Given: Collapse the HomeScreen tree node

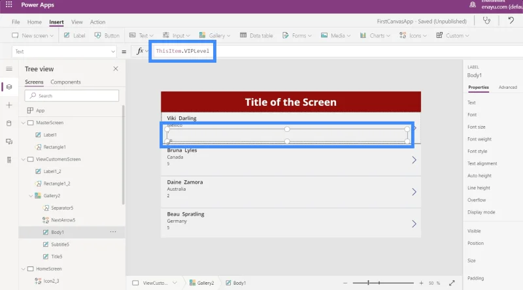Looking at the screenshot, I should click(x=24, y=268).
